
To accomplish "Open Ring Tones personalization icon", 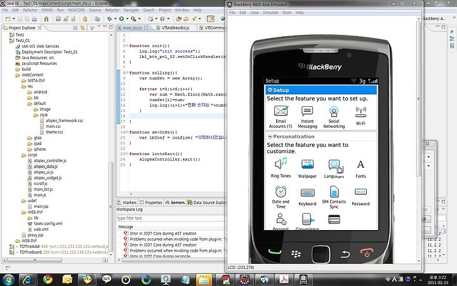I will click(x=281, y=168).
